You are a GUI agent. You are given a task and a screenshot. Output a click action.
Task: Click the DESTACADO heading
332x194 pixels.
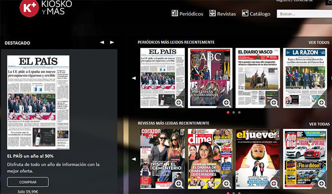17,43
